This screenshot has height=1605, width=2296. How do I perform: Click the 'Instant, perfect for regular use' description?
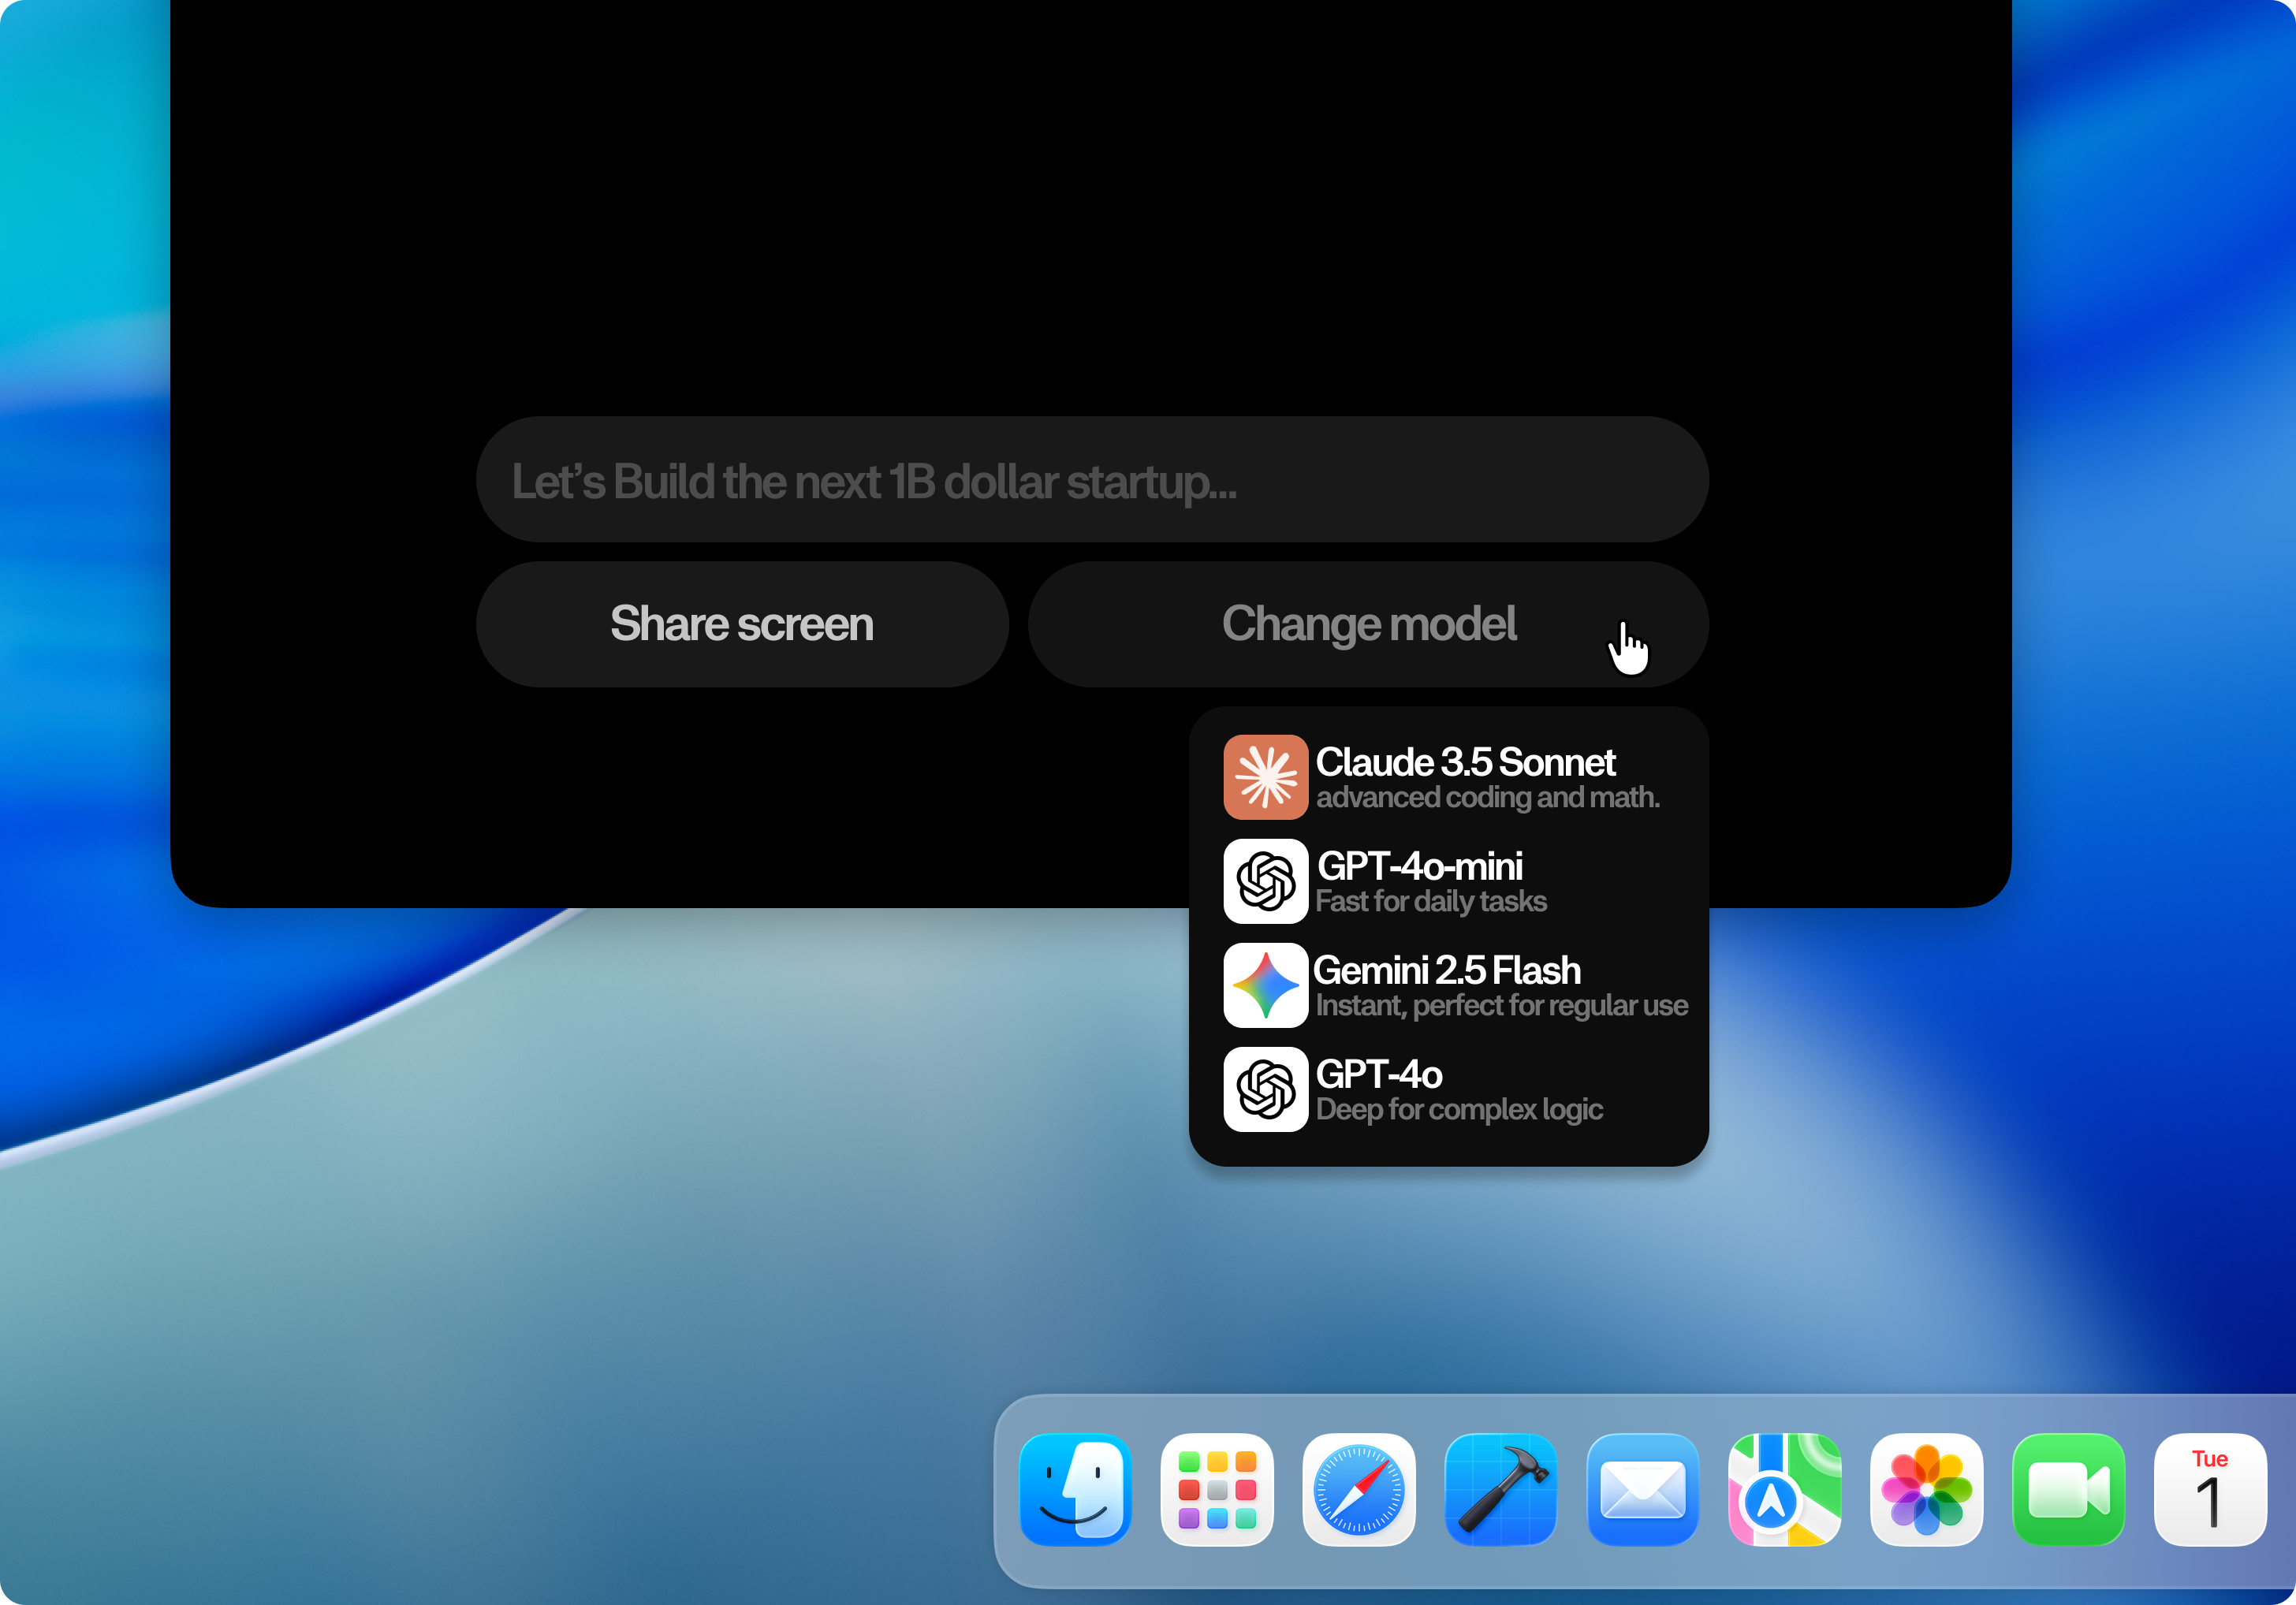(1502, 1006)
